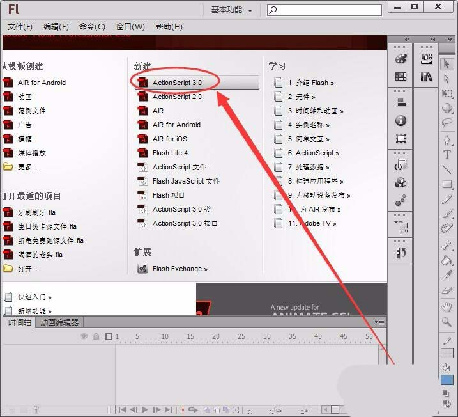Open recent file 牙刷刷牙.fla
Screen dimensions: 458x417
[x=36, y=212]
